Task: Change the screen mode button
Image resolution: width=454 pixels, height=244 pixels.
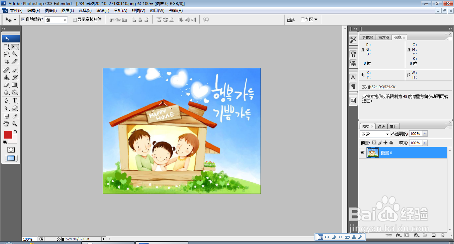Action: (11, 158)
